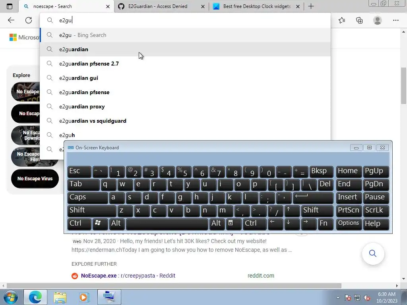Click the Action Center flag tray icon
This screenshot has height=305, width=407.
pyautogui.click(x=348, y=297)
